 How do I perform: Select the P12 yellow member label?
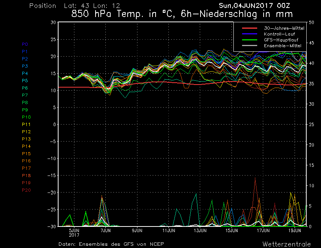click(26, 132)
